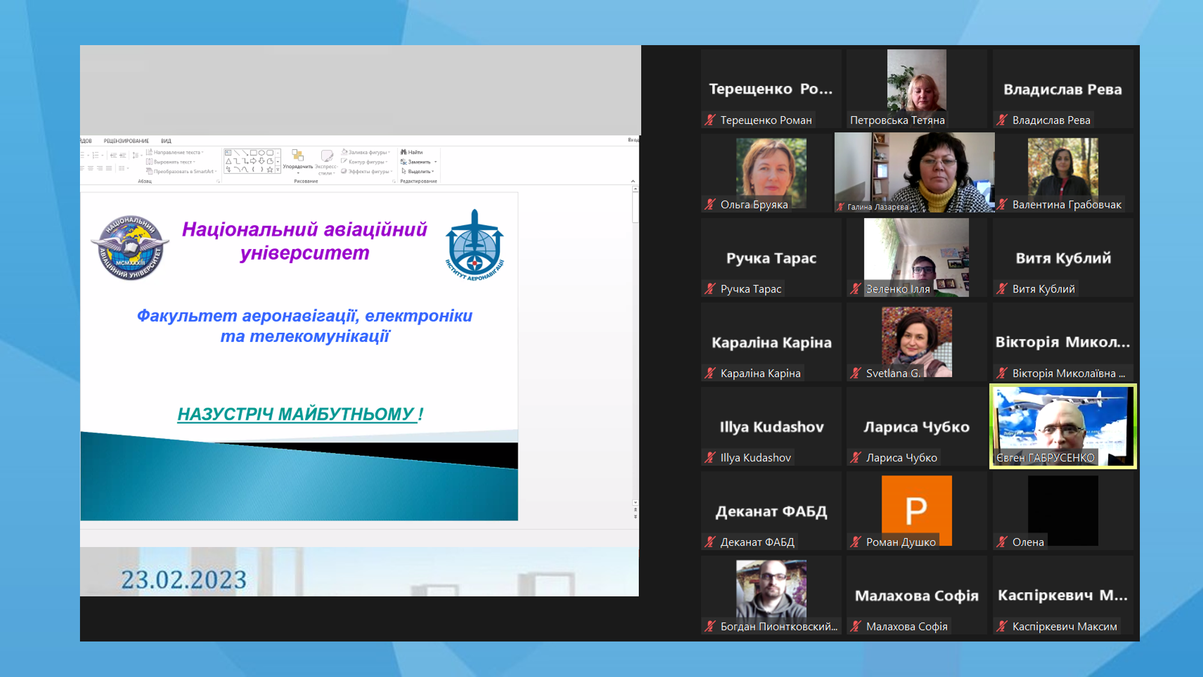This screenshot has height=677, width=1203.
Task: Click the Упорядочить arrange icon
Action: pos(297,156)
